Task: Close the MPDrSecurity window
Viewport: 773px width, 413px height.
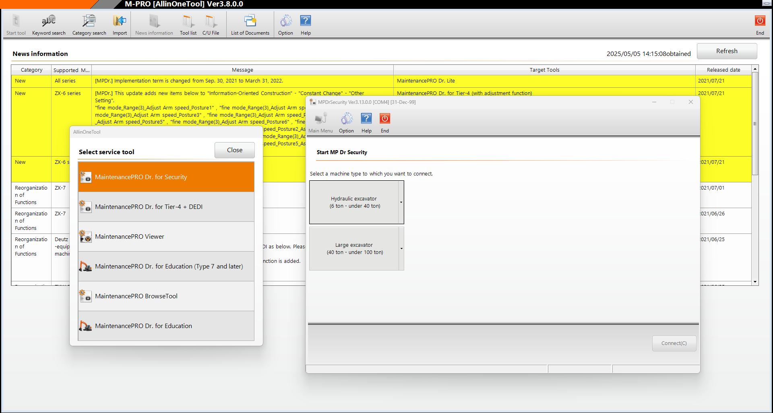Action: click(x=691, y=102)
